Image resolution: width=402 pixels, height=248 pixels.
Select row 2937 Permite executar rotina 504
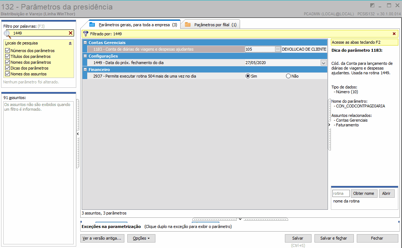click(x=166, y=76)
